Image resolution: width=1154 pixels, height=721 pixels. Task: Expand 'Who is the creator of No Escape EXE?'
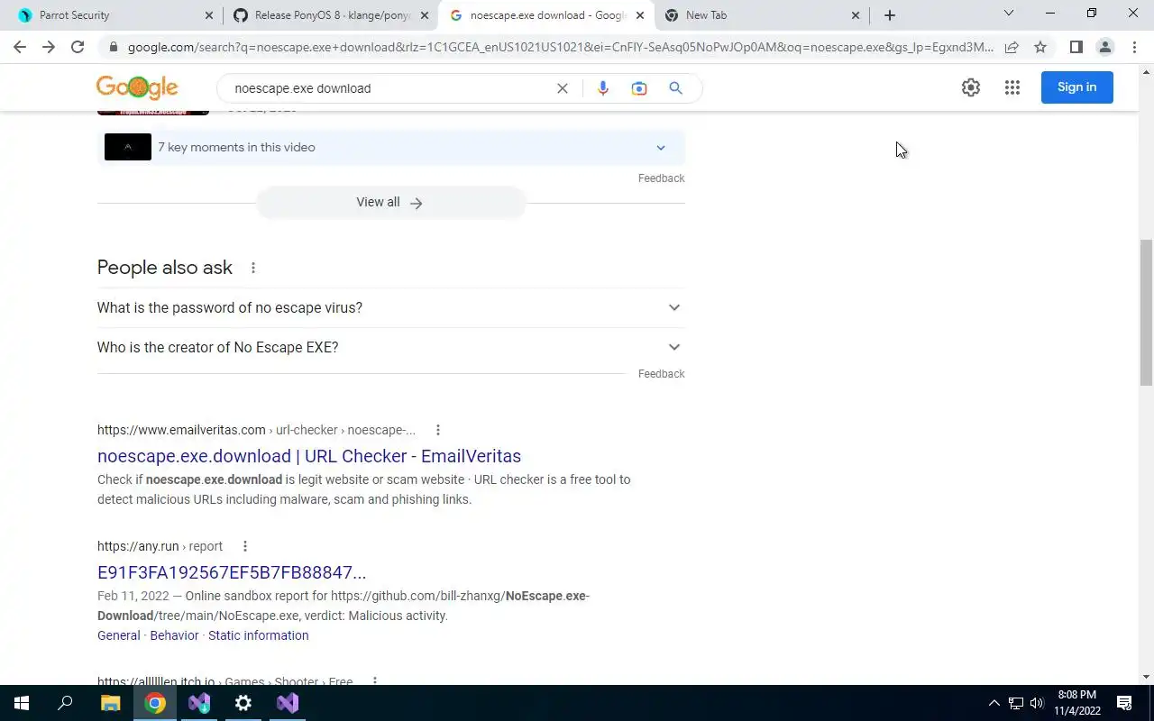390,347
